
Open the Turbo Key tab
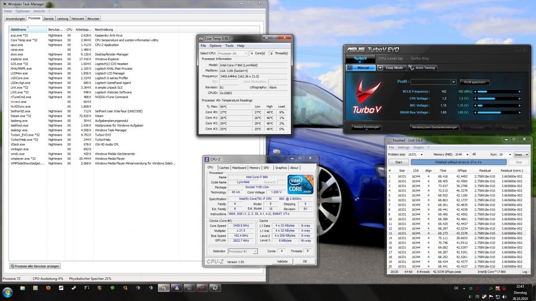click(x=420, y=58)
